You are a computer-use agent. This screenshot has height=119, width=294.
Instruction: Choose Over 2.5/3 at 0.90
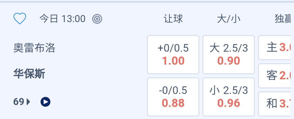click(229, 55)
